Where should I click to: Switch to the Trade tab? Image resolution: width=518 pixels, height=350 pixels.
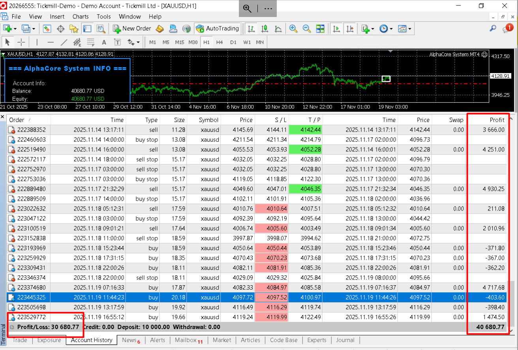[20, 340]
